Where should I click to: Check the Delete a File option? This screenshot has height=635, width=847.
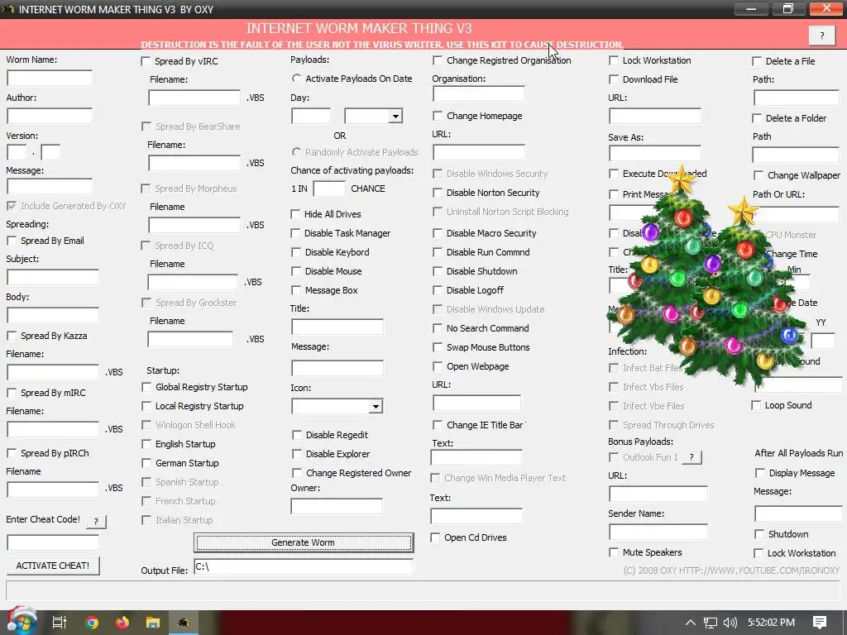(x=757, y=61)
